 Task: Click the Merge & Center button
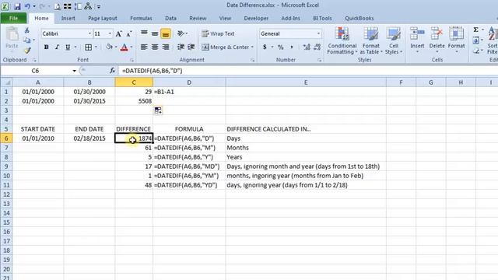point(226,47)
